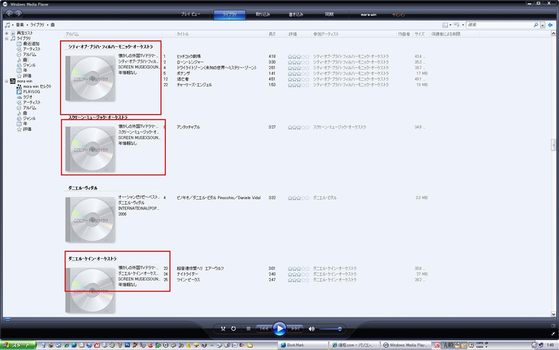
Task: Click the Next track button
Action: 295,329
